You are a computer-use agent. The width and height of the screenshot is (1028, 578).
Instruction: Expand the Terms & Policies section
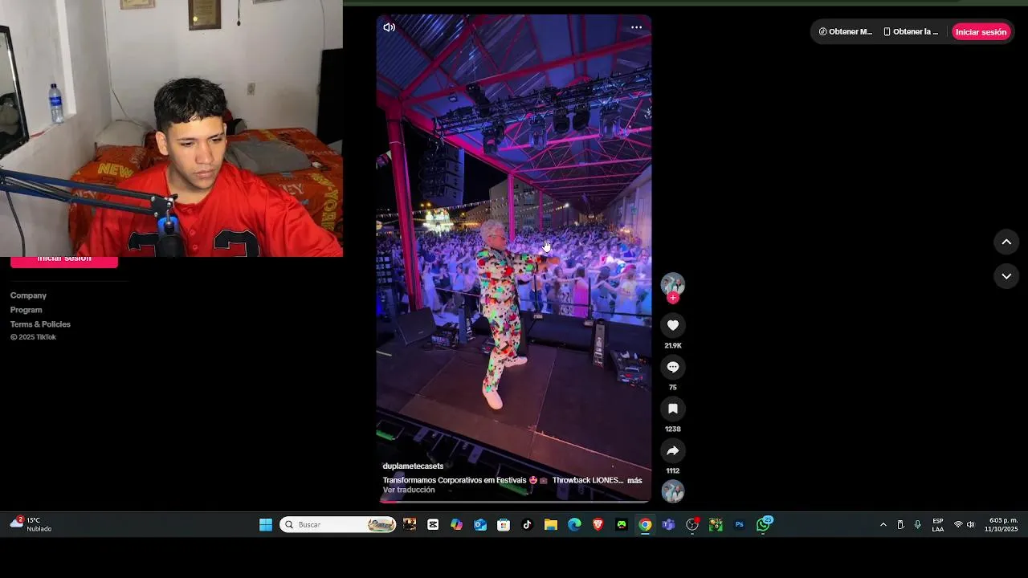[x=40, y=324]
